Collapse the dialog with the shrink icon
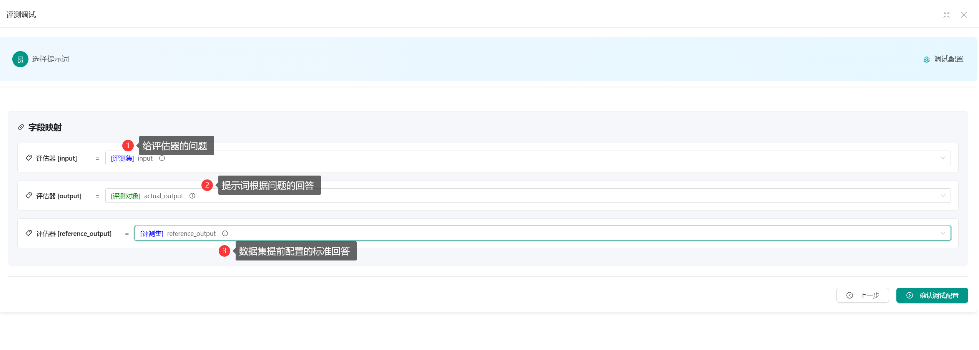Viewport: 979px width, 350px height. point(946,15)
